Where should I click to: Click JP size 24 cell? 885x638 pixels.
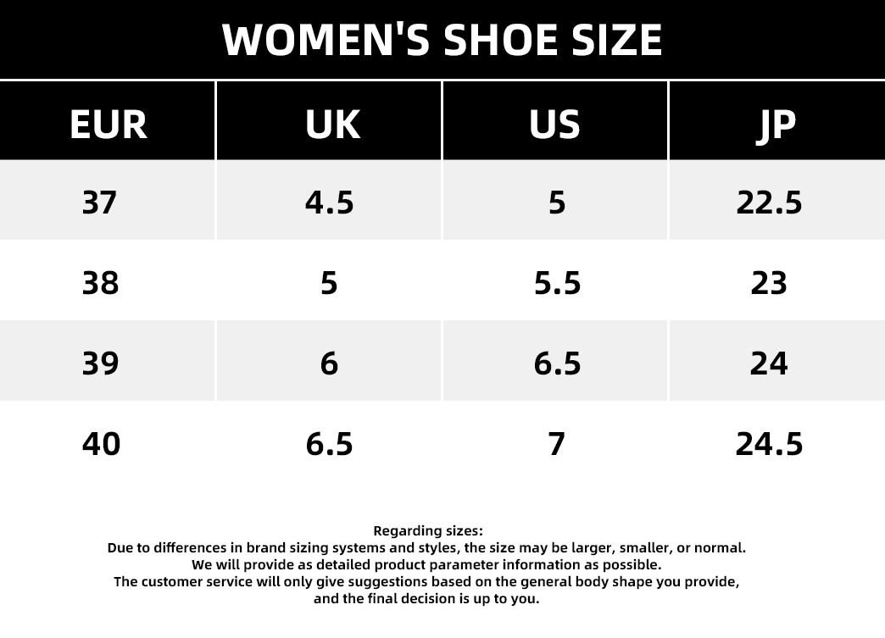click(x=777, y=361)
